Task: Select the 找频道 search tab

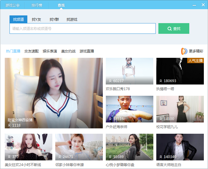Action: 18,19
